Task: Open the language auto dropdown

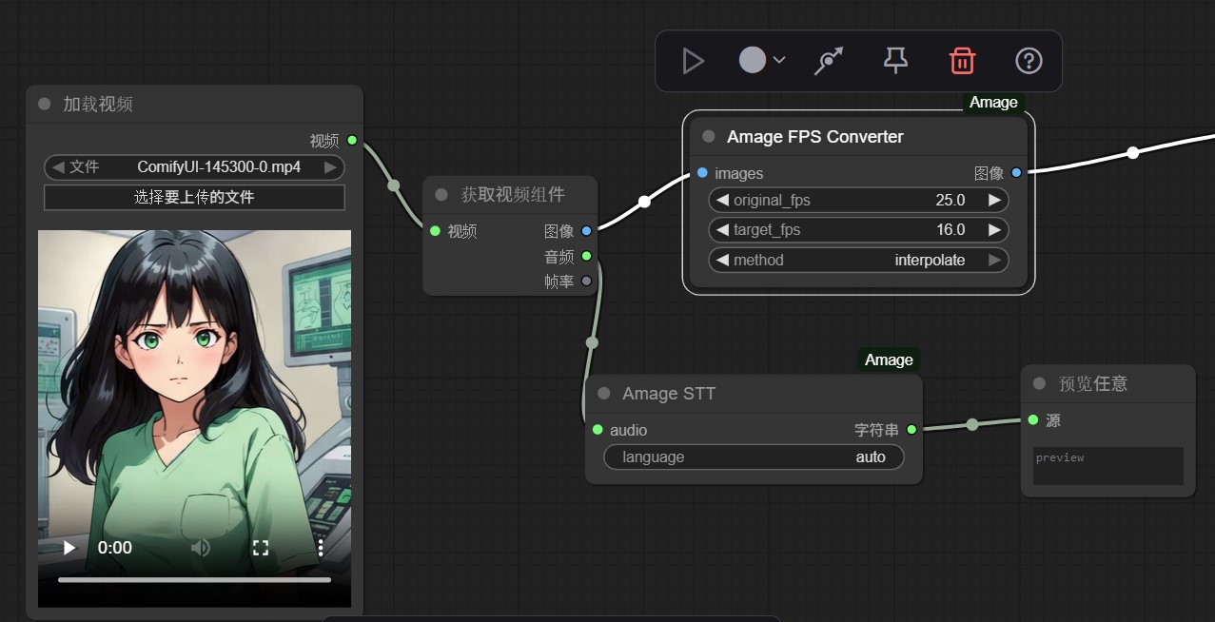Action: (x=754, y=457)
